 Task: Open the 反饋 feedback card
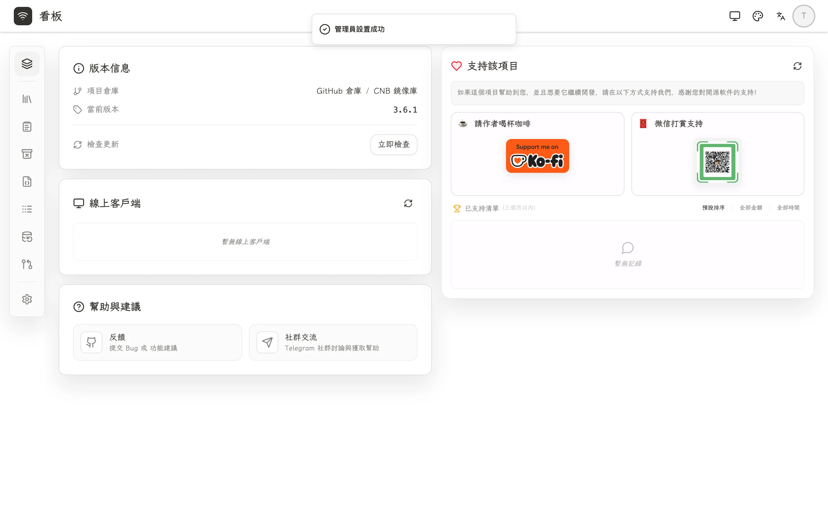point(157,342)
